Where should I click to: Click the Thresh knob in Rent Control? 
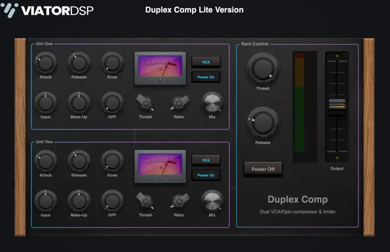click(262, 69)
